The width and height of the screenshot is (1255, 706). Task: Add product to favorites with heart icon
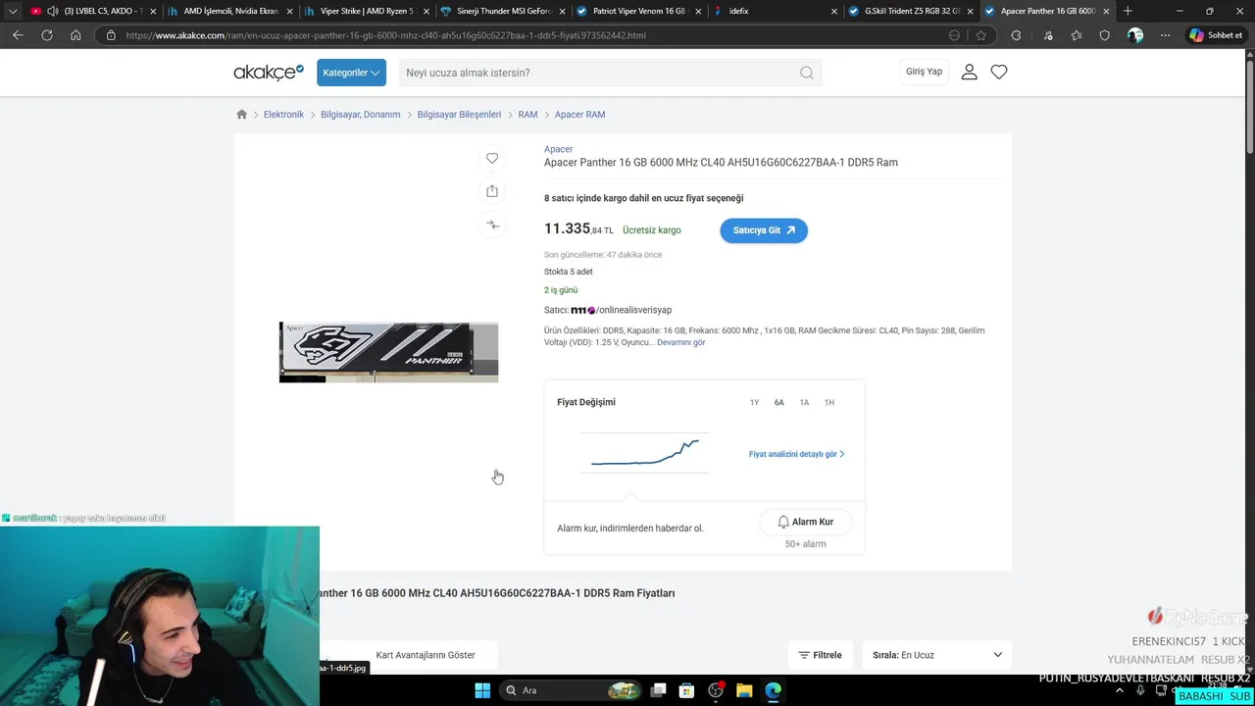point(492,158)
